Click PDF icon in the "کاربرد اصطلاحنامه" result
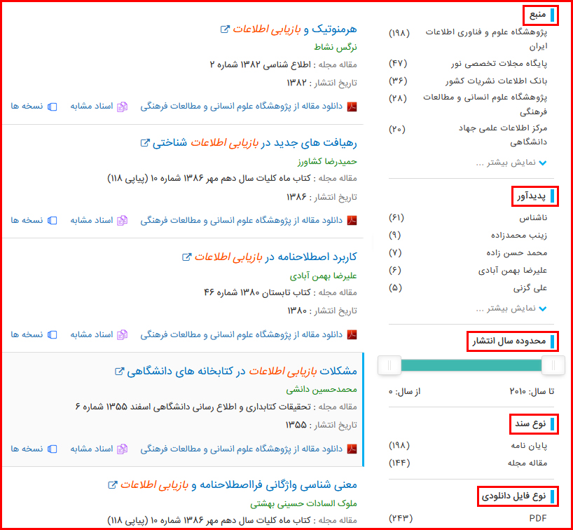This screenshot has width=573, height=530. [x=352, y=334]
